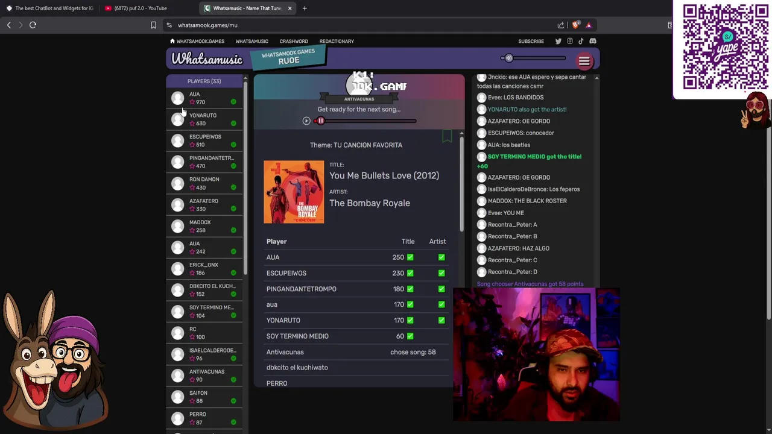Click the home icon beside WHATSAMOOK.GAMES
Screen dimensions: 772x434
coord(172,41)
